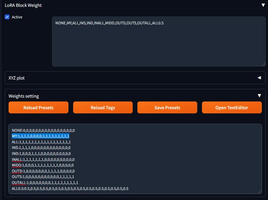
Task: Click the Save Presets button
Action: 167,107
